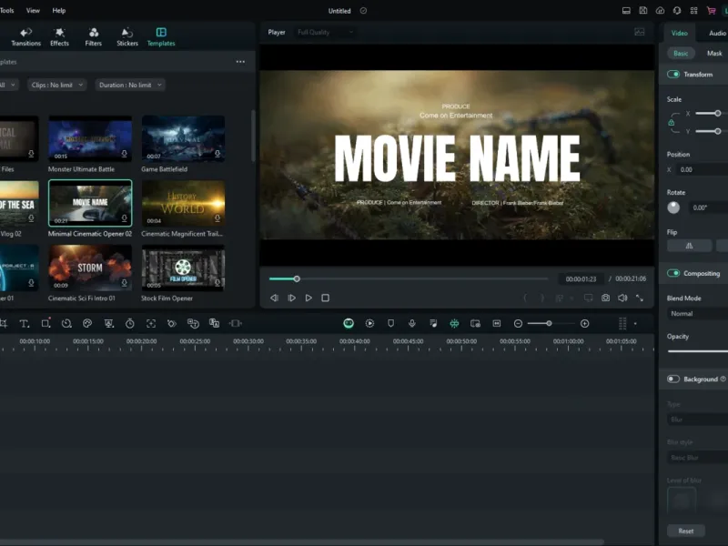
Task: Open the Blend Mode Normal dropdown
Action: pyautogui.click(x=697, y=314)
